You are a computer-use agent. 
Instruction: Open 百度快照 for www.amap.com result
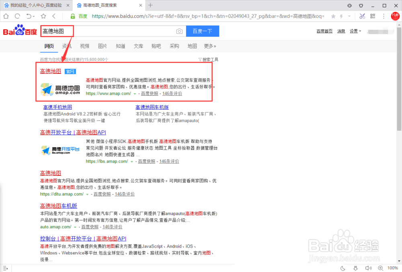[x=150, y=93]
